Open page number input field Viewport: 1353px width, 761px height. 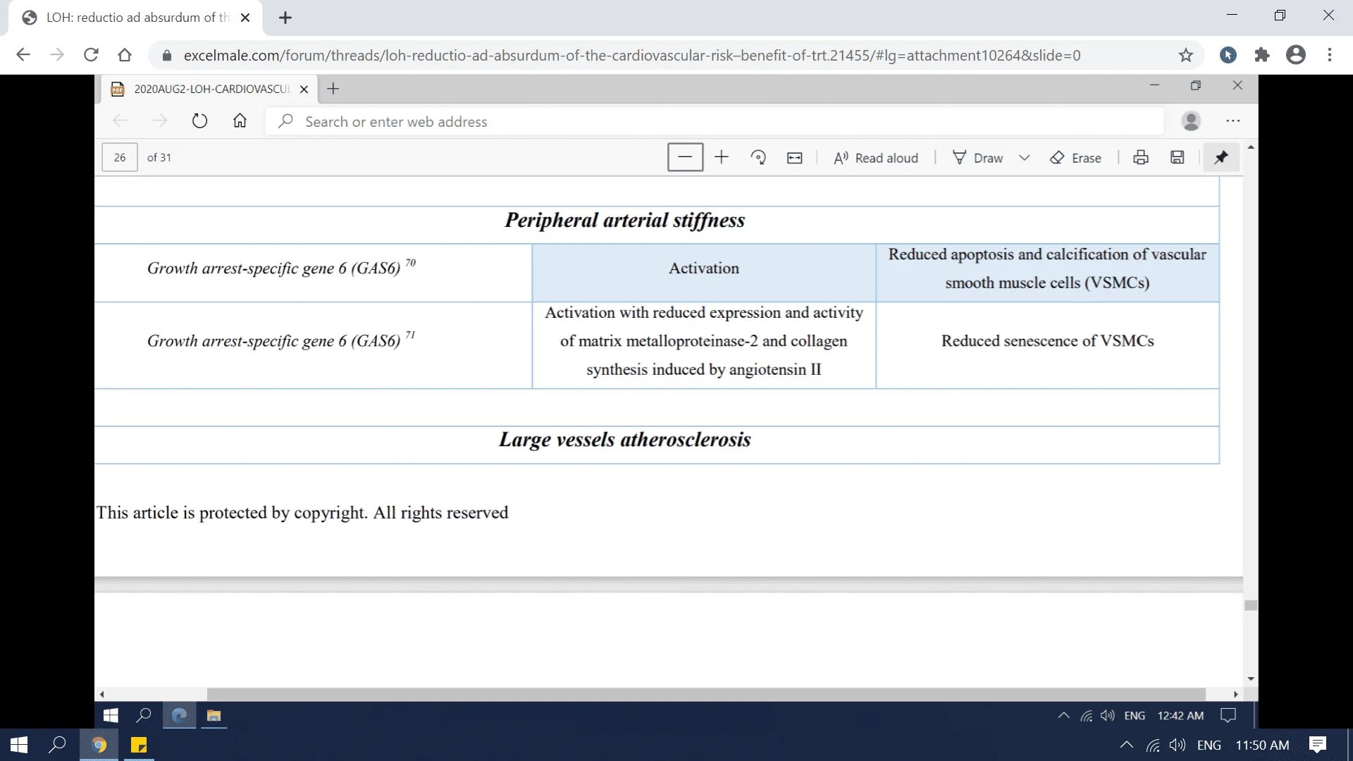click(x=119, y=156)
